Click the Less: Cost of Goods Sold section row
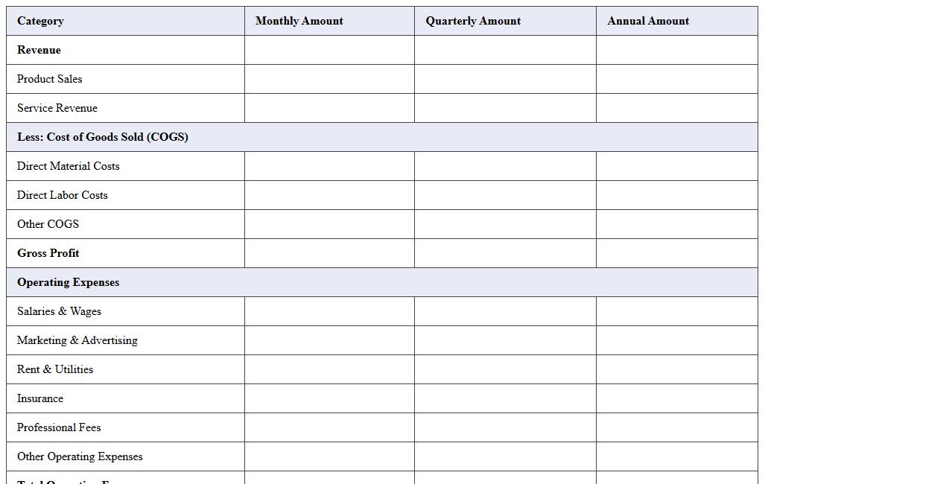 (381, 137)
